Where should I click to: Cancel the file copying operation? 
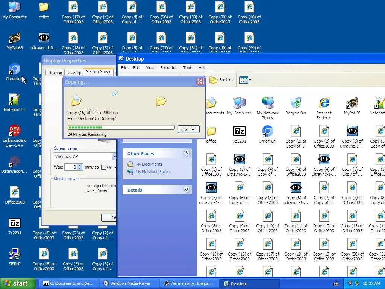(188, 129)
